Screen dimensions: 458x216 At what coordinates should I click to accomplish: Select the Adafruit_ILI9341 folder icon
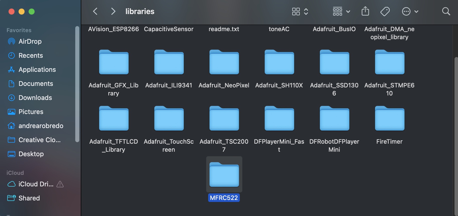point(169,62)
